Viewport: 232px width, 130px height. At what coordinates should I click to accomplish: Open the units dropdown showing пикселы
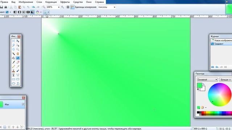[x=115, y=7]
